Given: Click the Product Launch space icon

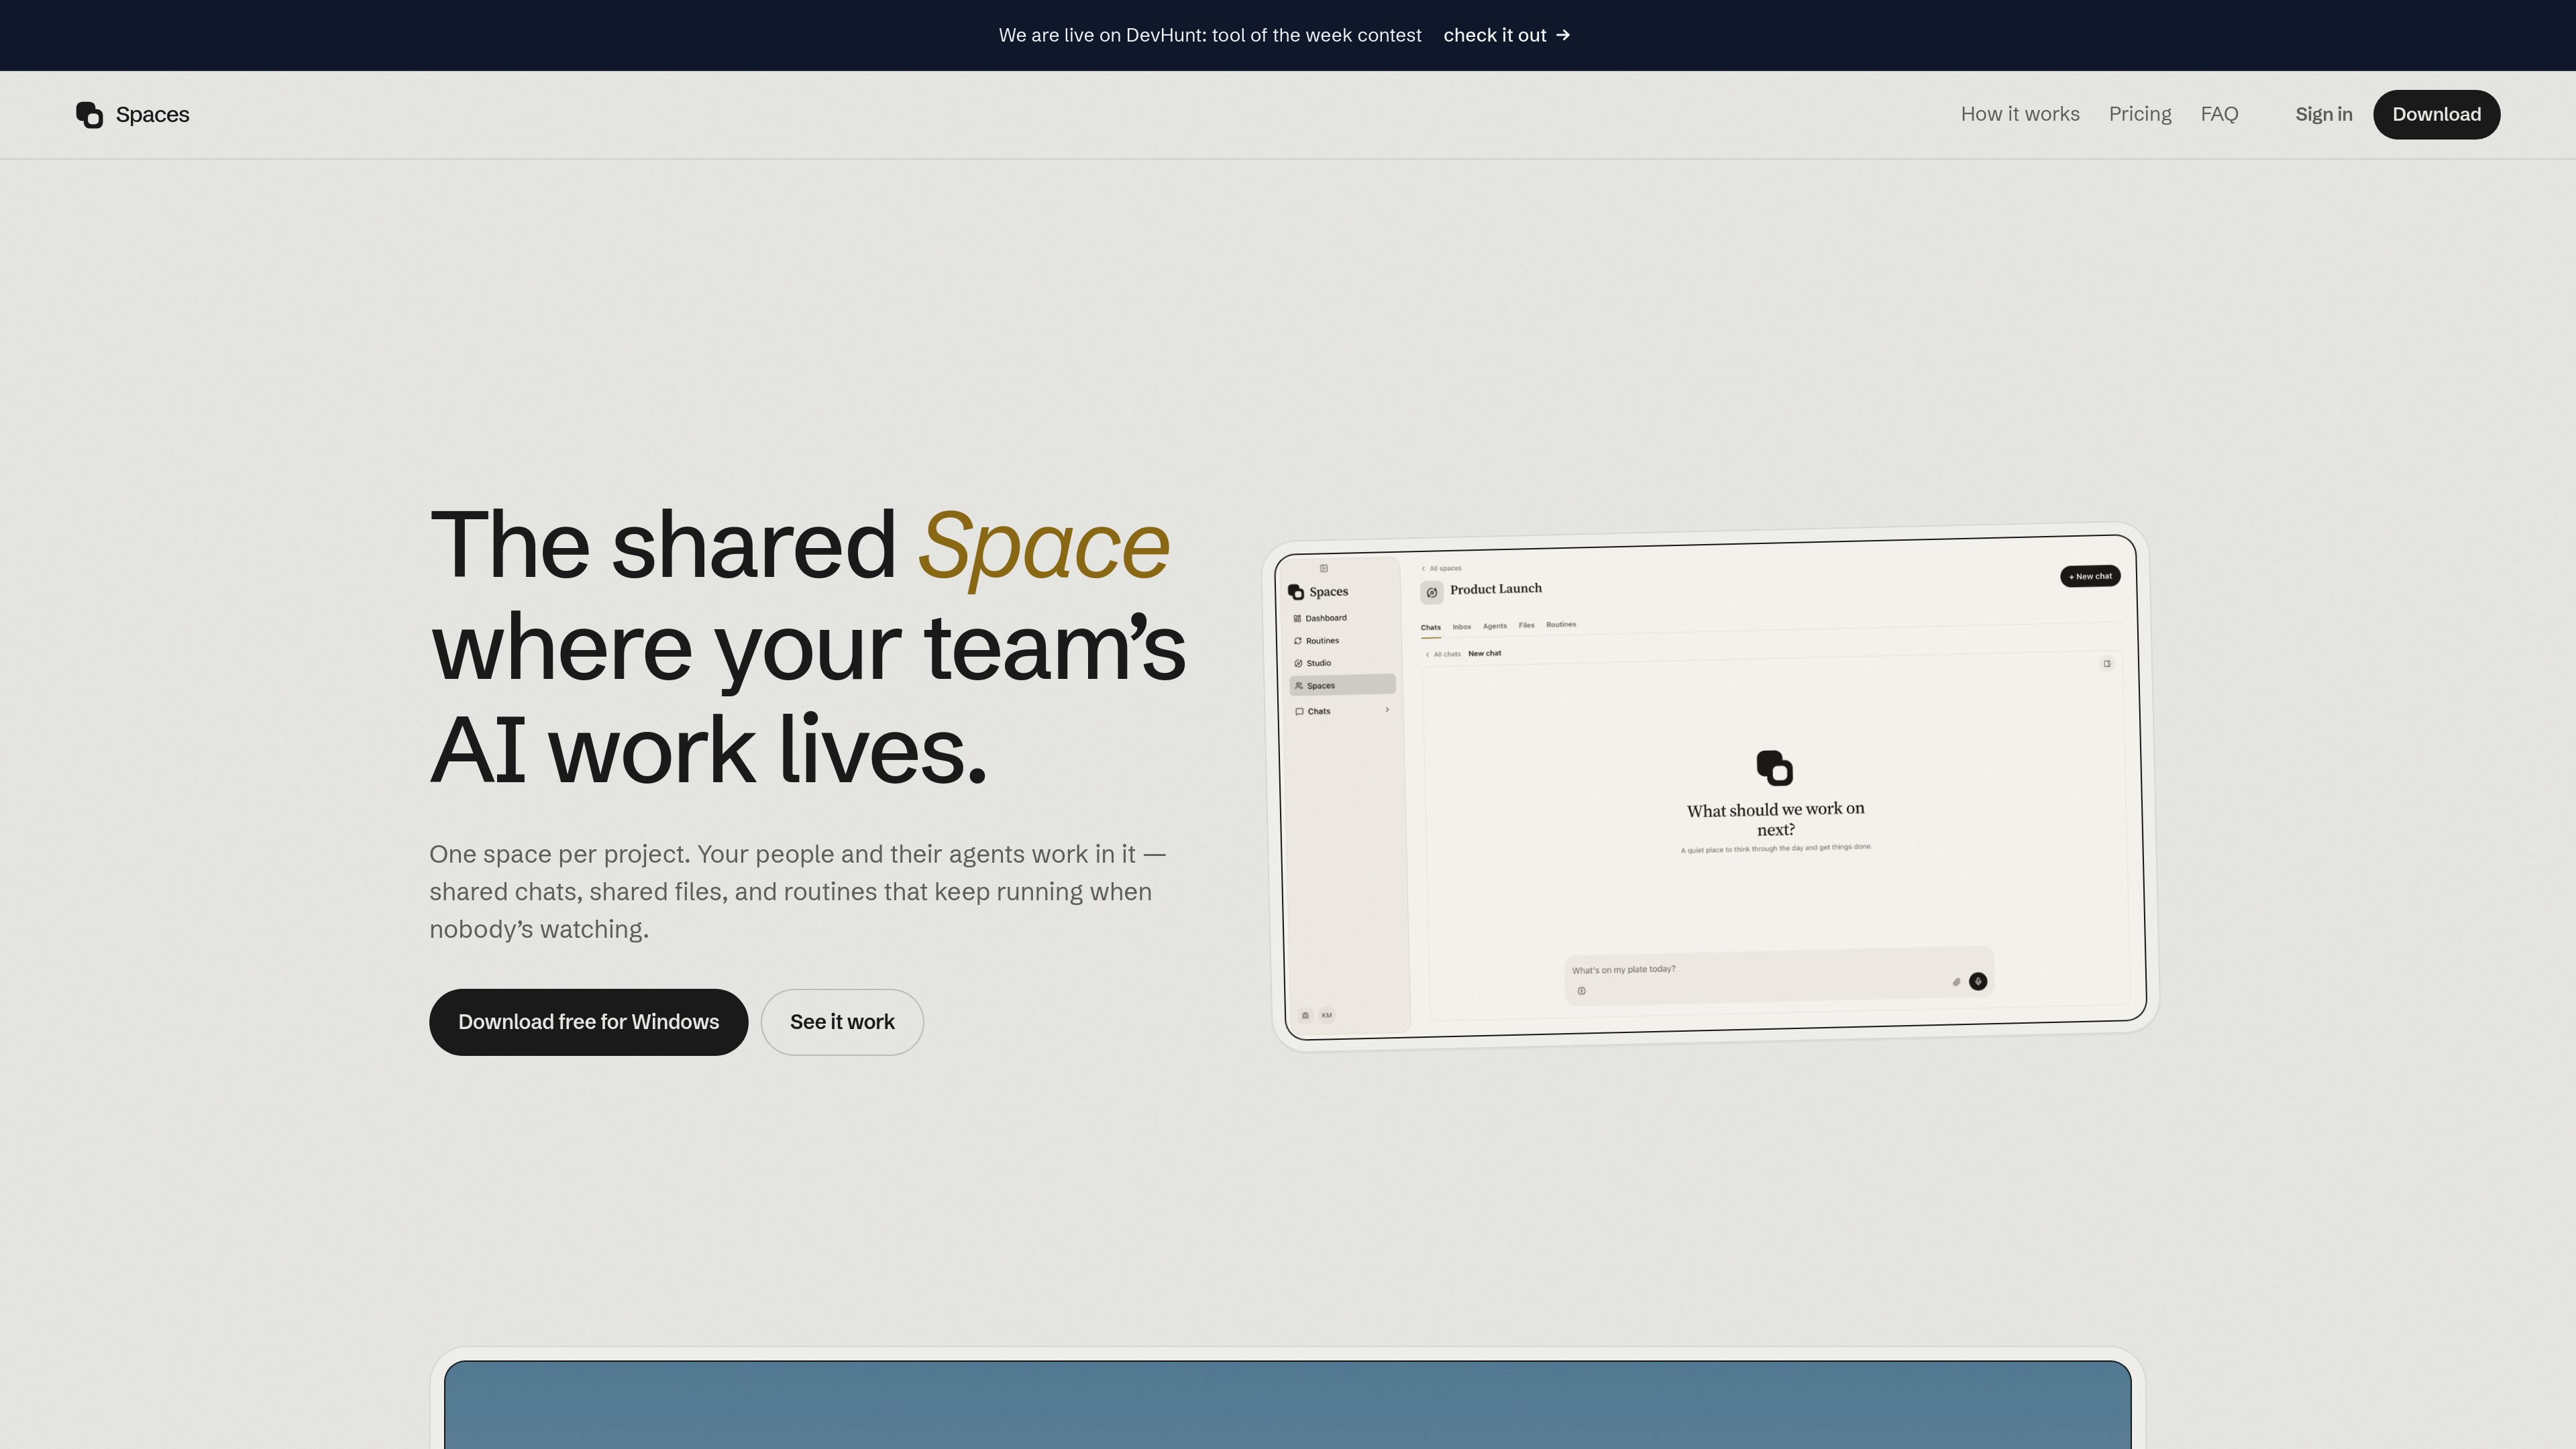Looking at the screenshot, I should (1432, 592).
